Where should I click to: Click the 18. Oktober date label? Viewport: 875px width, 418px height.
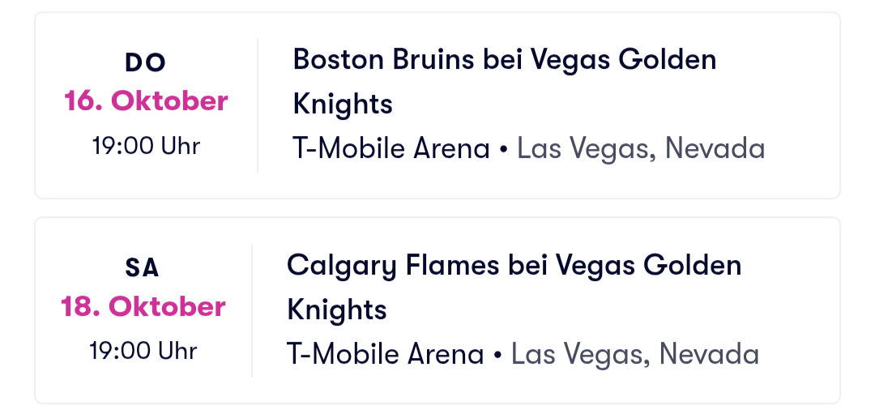pyautogui.click(x=143, y=307)
